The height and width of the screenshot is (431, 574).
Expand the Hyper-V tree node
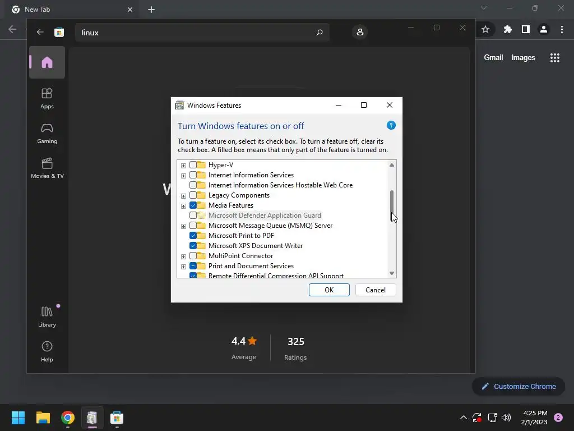click(183, 166)
